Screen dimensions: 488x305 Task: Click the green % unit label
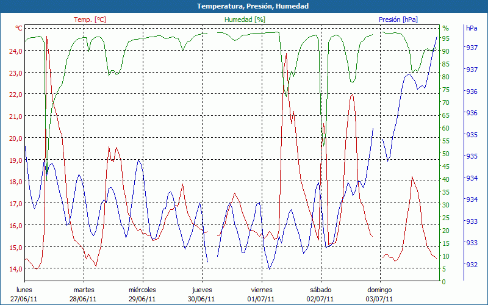coord(445,29)
